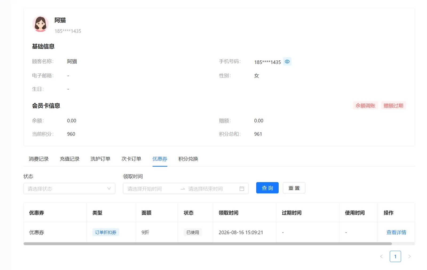Click current points value 960
Screen dimensions: 427x270
(71, 134)
